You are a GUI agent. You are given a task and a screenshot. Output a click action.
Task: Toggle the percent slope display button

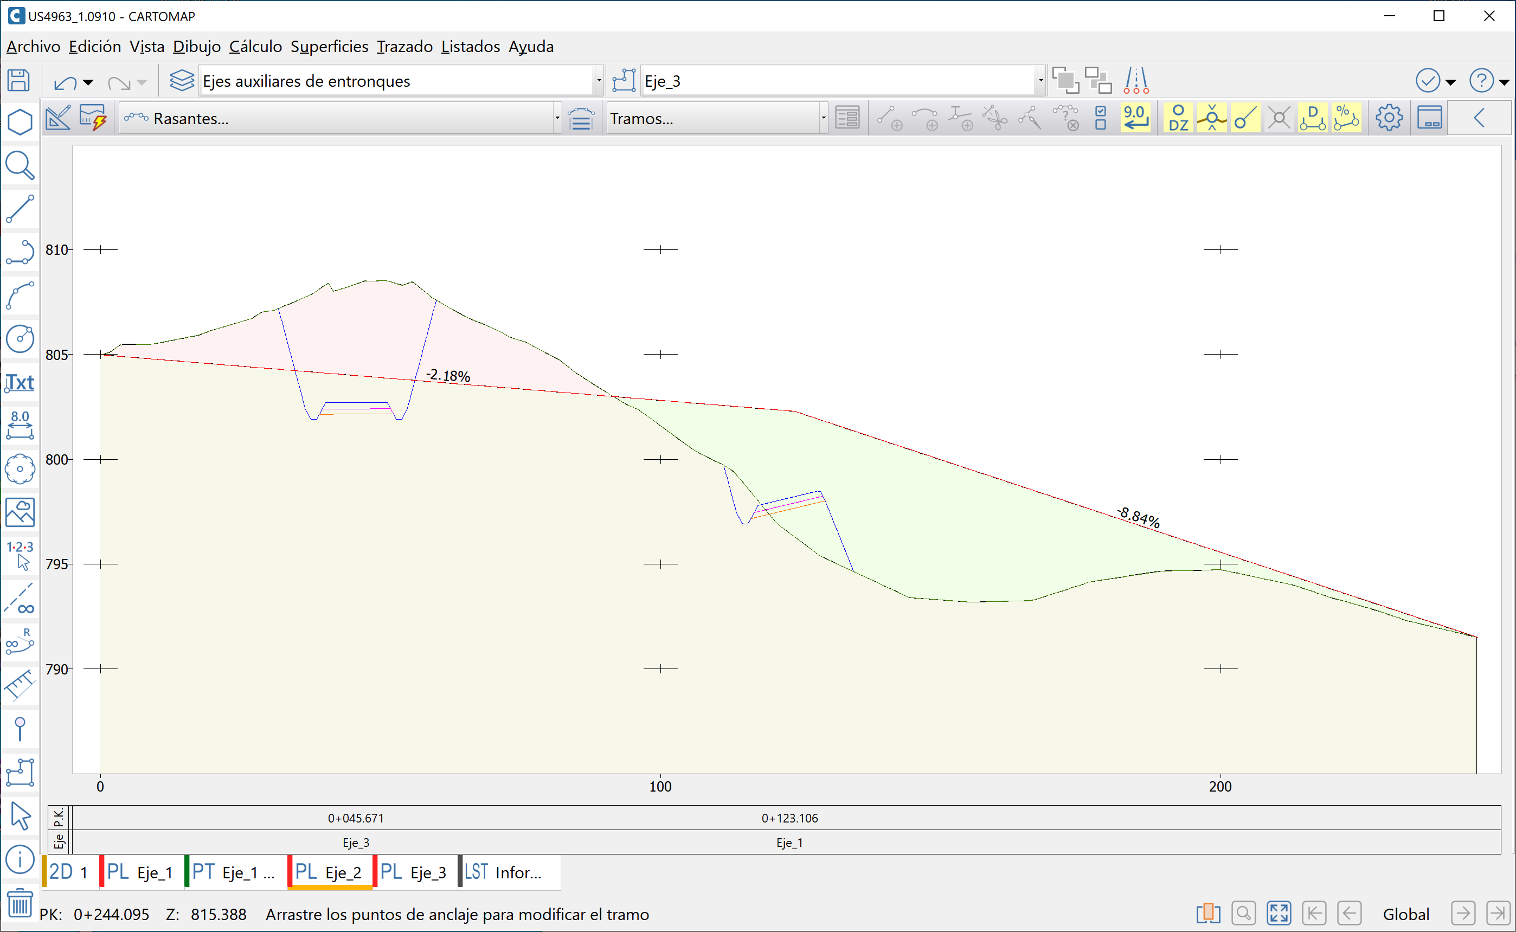[1345, 118]
